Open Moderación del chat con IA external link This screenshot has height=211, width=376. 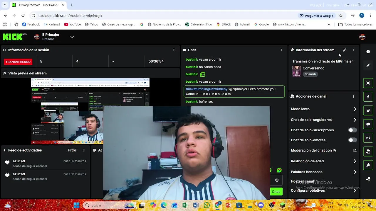point(355,150)
